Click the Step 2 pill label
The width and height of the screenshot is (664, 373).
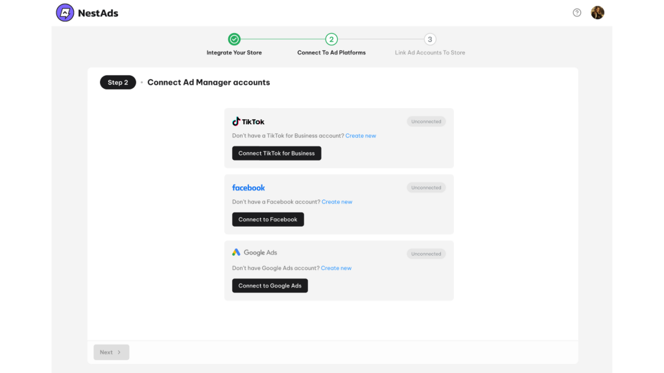[118, 82]
